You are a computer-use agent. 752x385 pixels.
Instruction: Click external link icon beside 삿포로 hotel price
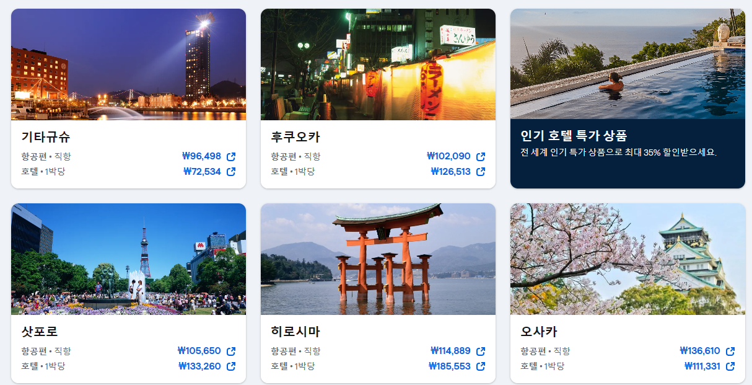point(231,366)
